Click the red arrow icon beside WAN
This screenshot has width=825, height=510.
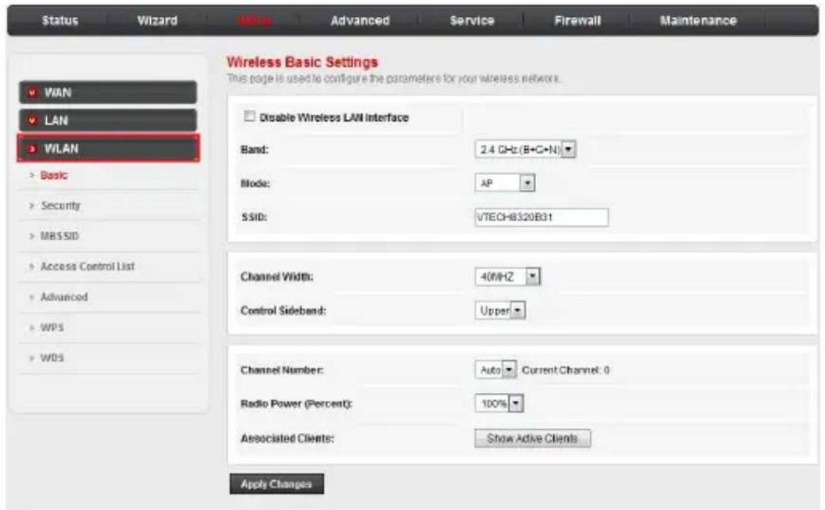pyautogui.click(x=32, y=93)
